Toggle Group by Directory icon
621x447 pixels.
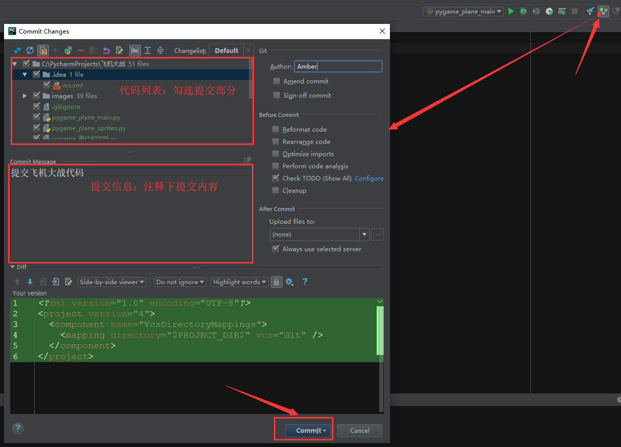[x=135, y=50]
